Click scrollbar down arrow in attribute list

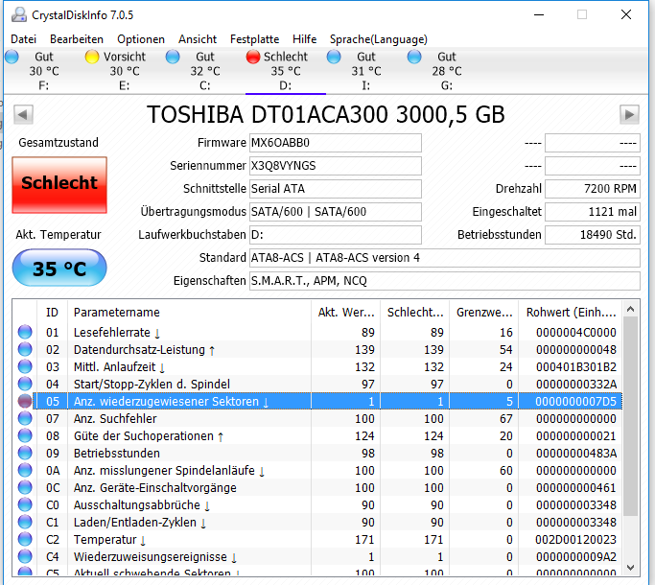pyautogui.click(x=631, y=568)
